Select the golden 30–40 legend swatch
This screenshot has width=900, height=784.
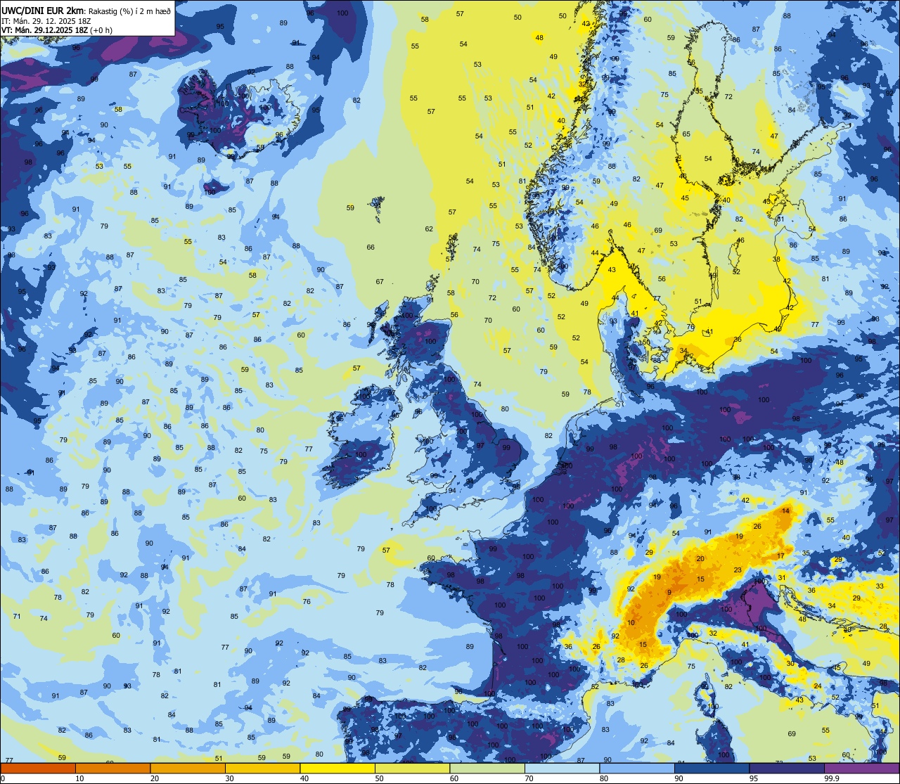click(262, 768)
